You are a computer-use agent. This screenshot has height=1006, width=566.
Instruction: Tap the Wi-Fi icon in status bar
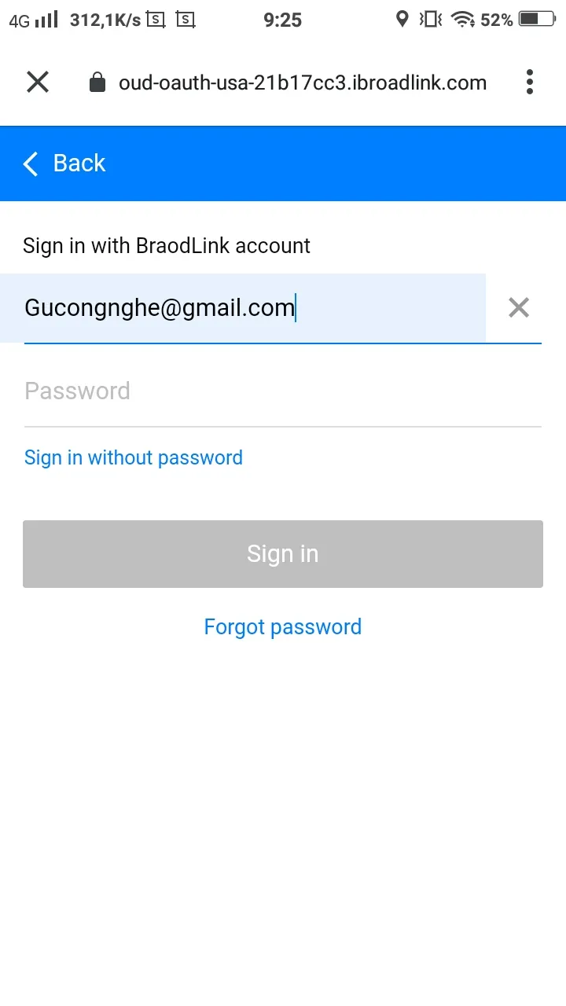[463, 20]
